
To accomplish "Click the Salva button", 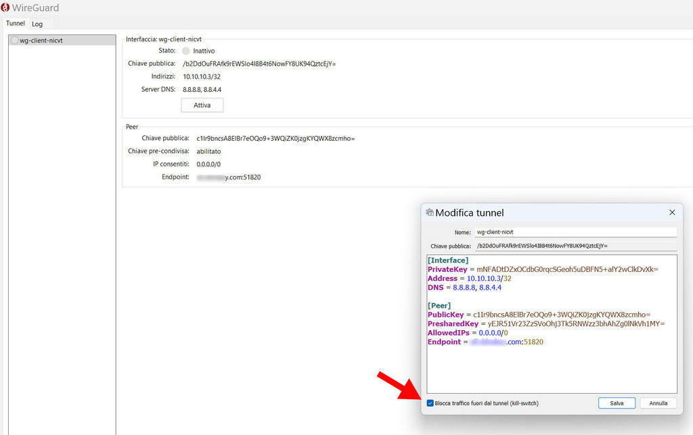I will [617, 403].
